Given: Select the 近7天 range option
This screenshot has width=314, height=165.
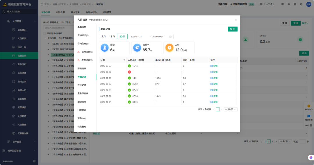Looking at the screenshot, I should 122,37.
